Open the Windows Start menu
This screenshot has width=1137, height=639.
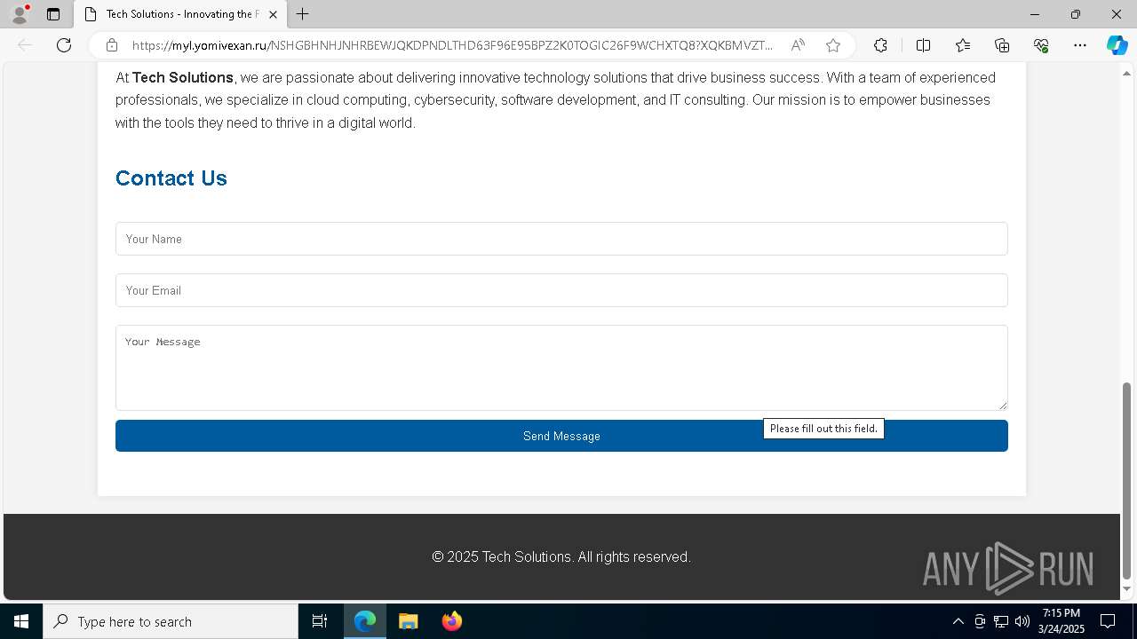tap(21, 621)
